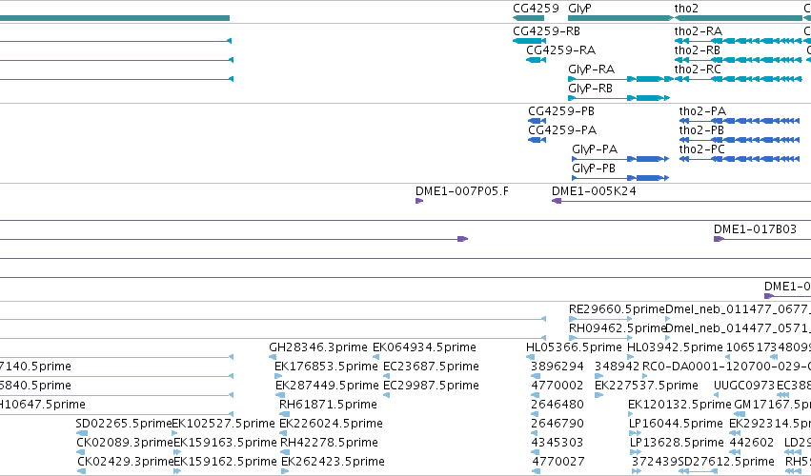Select the GlyP gene label
Screen dimensions: 811x476
tap(579, 9)
